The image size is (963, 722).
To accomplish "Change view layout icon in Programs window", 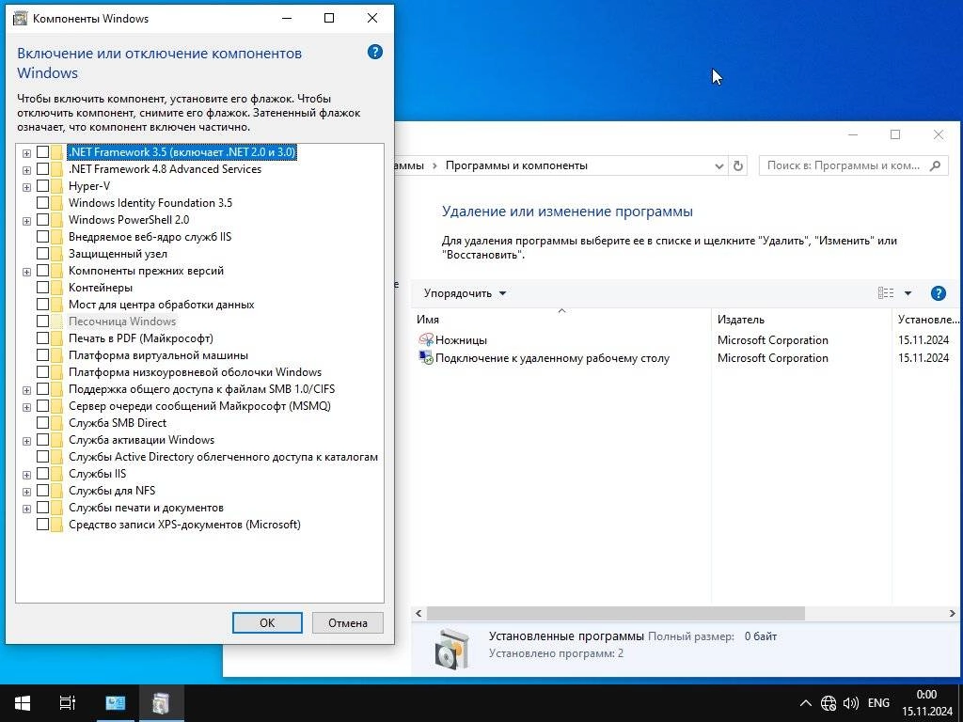I will click(x=886, y=293).
